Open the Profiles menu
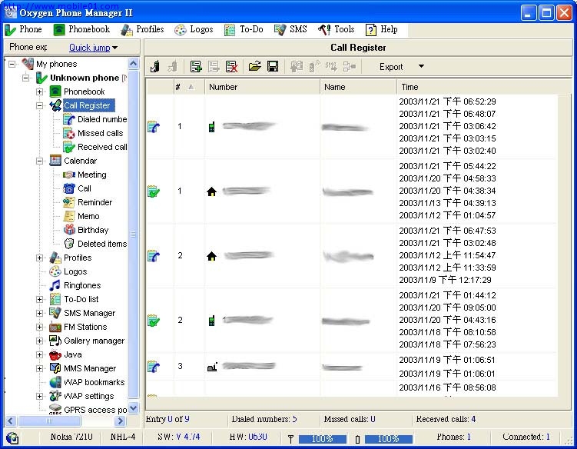Viewport: 577px width, 449px height. click(142, 29)
